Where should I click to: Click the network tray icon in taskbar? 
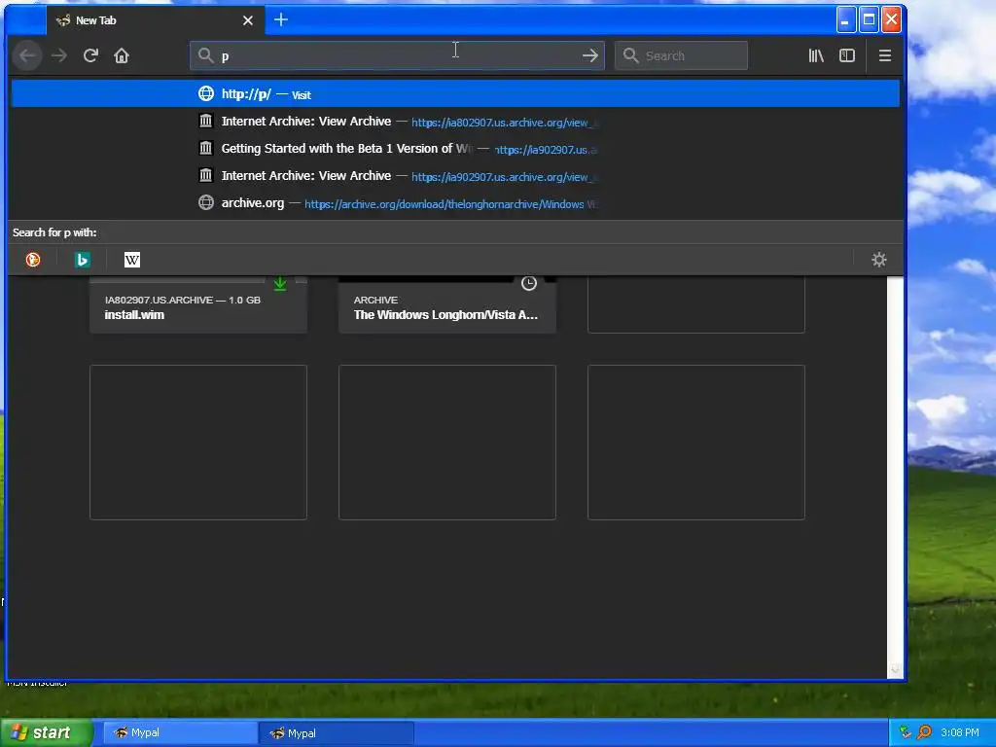[906, 732]
